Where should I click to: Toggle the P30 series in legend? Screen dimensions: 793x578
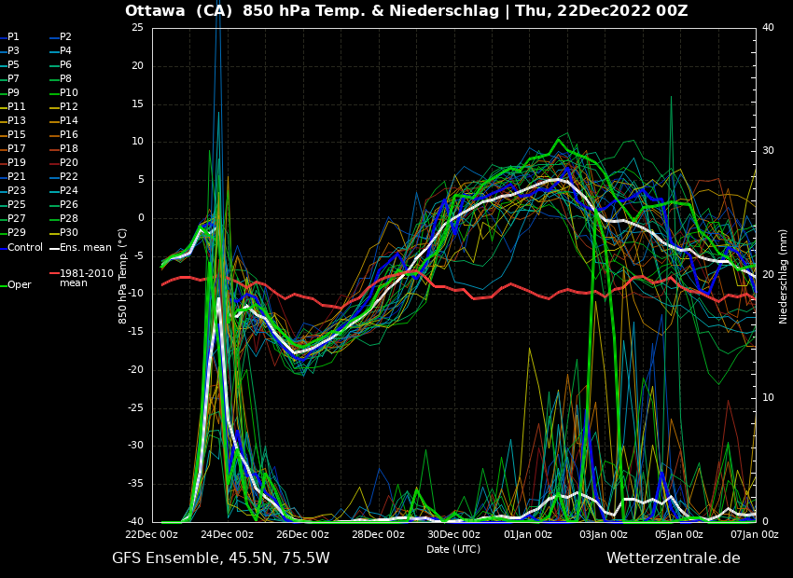pos(68,233)
